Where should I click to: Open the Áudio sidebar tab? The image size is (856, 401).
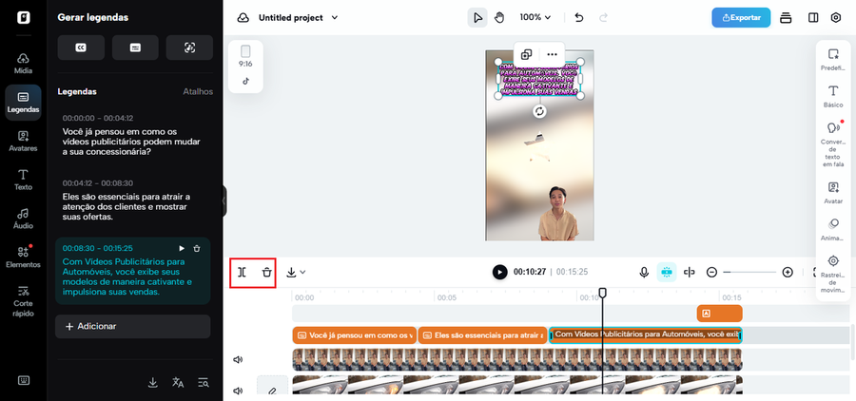(23, 219)
